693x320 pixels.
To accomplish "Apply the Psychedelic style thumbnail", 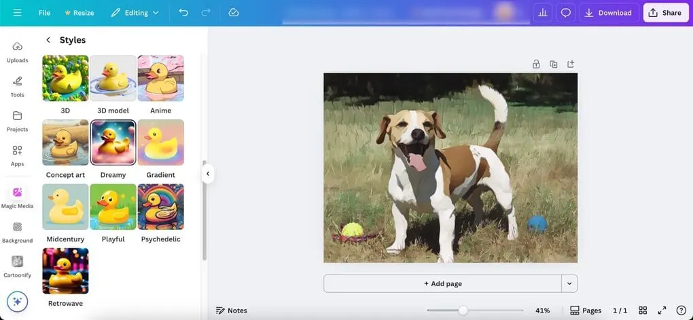I will point(161,207).
